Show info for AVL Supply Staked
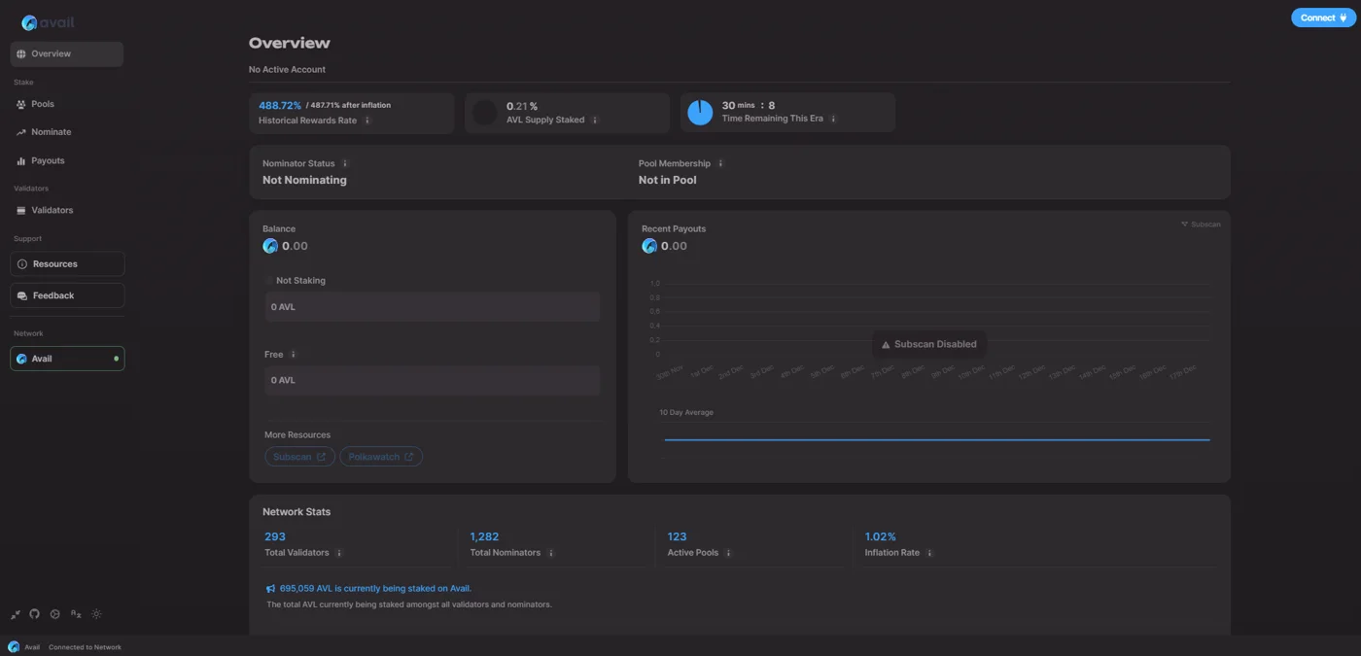Image resolution: width=1361 pixels, height=656 pixels. pyautogui.click(x=595, y=121)
